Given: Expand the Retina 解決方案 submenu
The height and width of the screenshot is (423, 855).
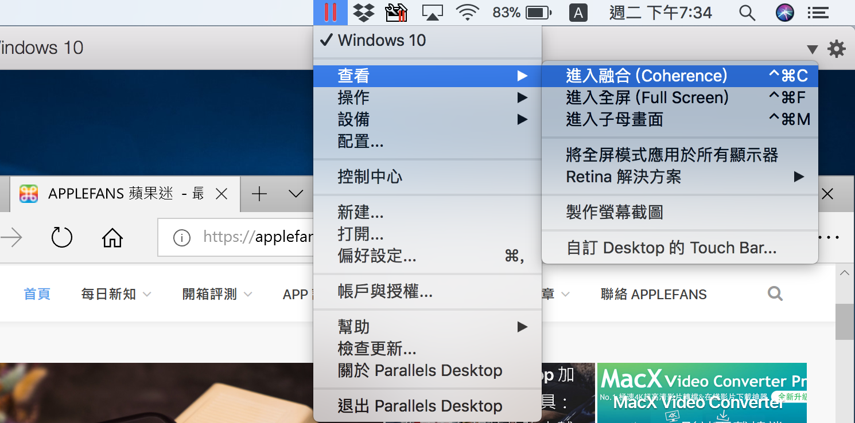Looking at the screenshot, I should click(x=680, y=177).
